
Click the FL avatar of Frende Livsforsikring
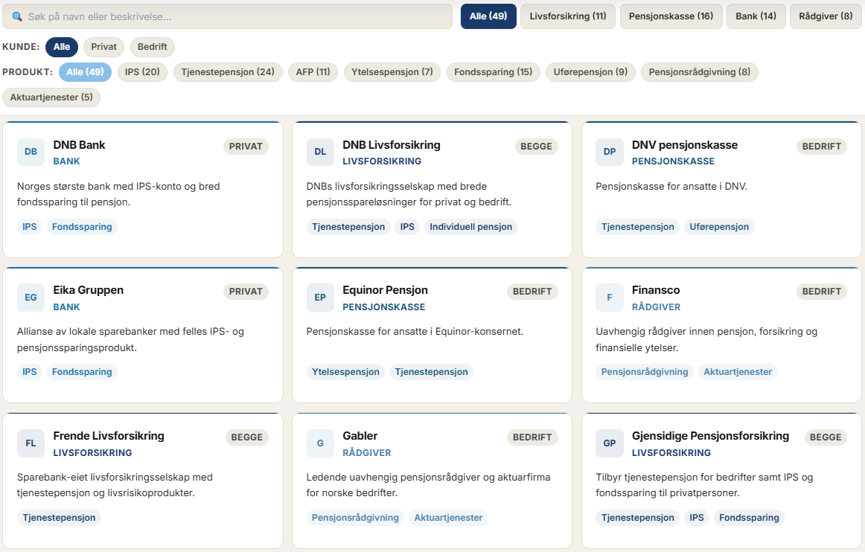(x=31, y=443)
